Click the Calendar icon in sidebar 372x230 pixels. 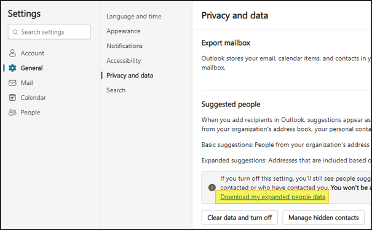(12, 98)
